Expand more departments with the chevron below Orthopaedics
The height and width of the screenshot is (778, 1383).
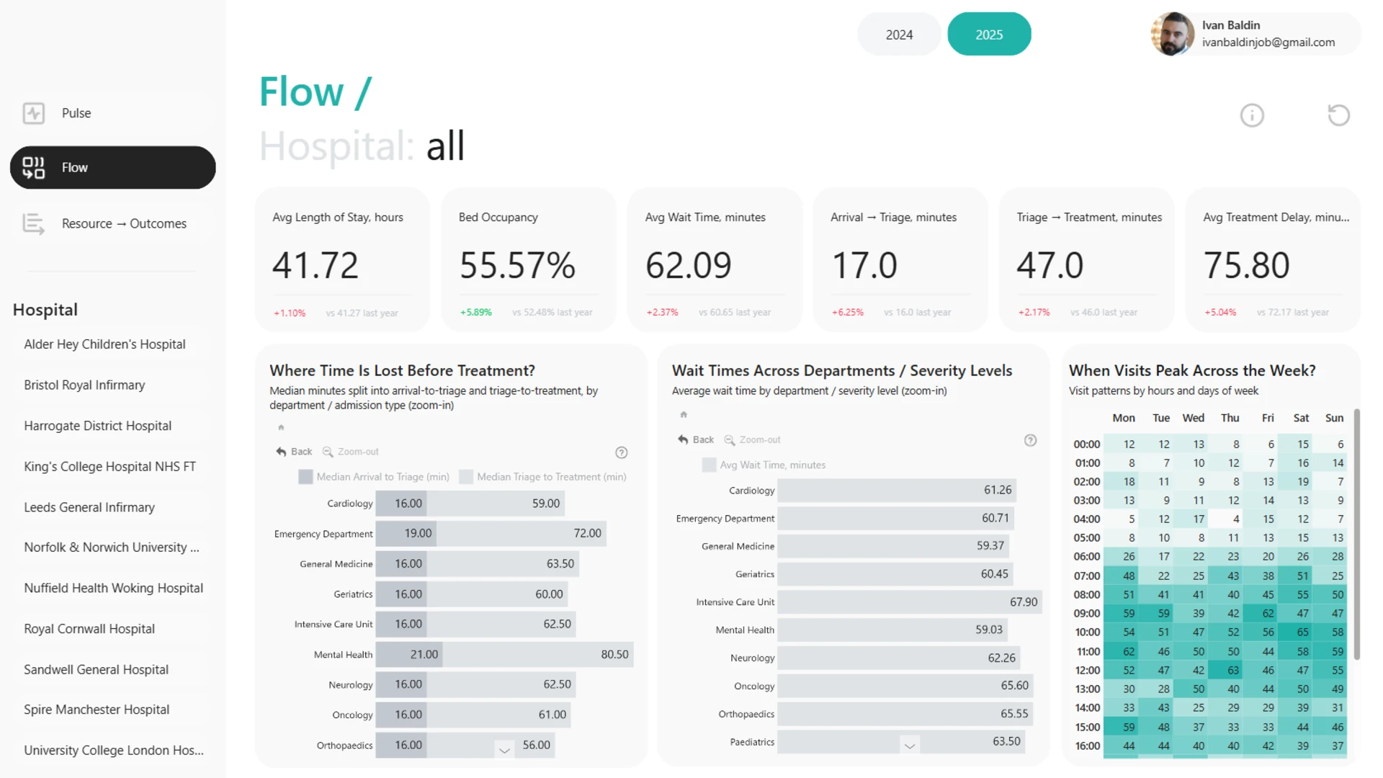pyautogui.click(x=505, y=750)
